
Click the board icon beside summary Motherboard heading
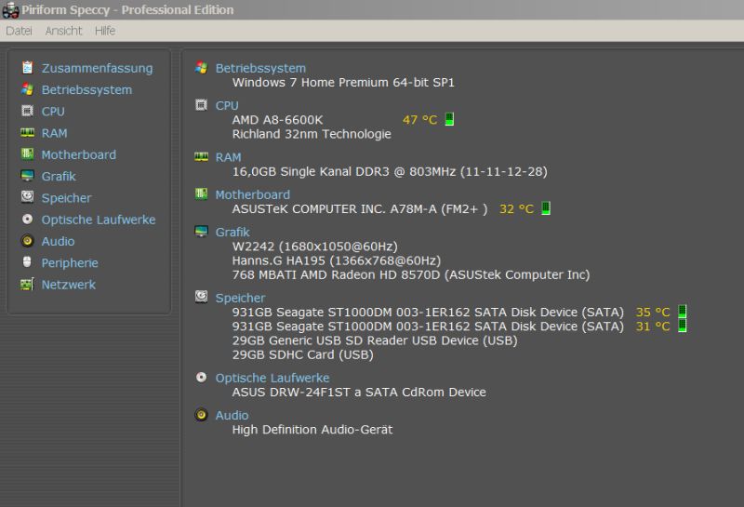pyautogui.click(x=201, y=193)
